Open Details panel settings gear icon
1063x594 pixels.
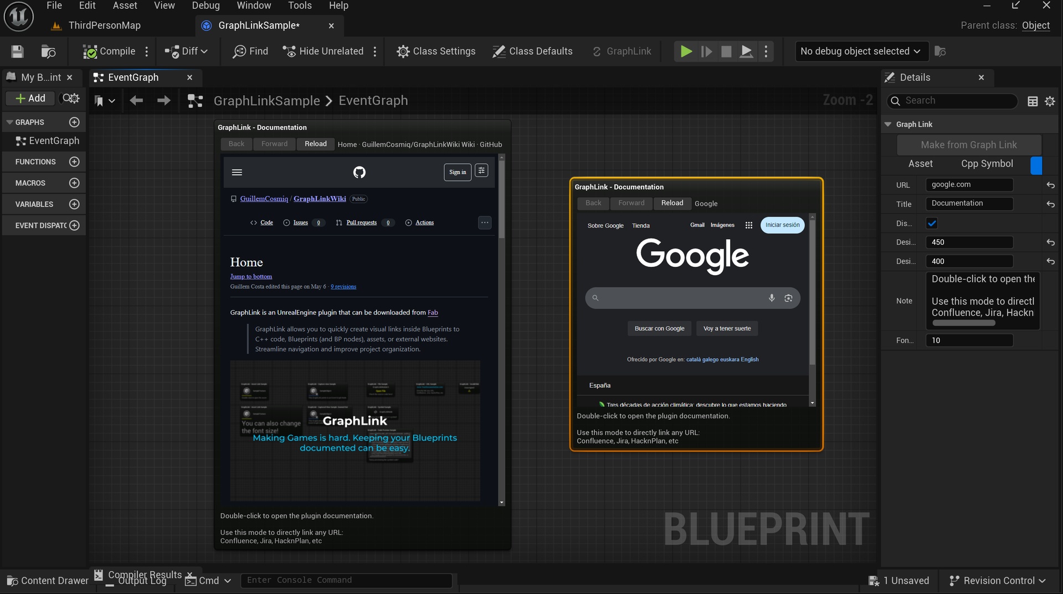pos(1050,101)
